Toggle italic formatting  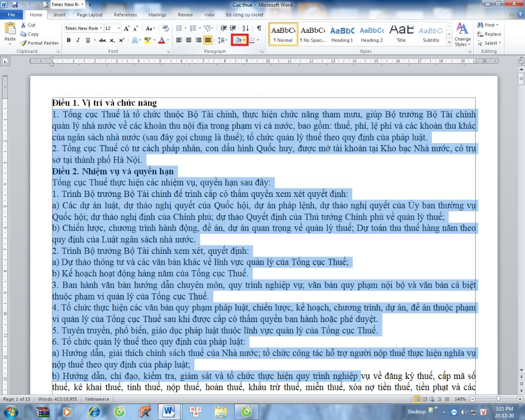click(78, 40)
